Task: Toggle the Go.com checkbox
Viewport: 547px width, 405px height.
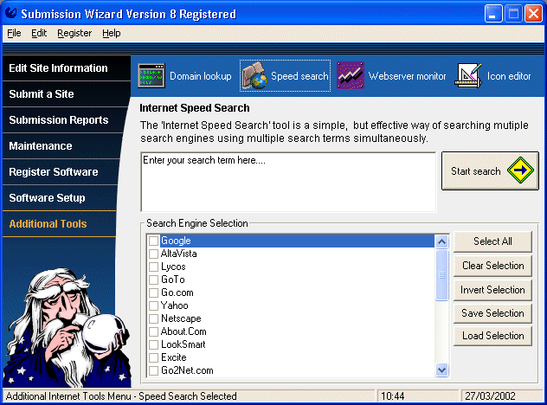Action: pyautogui.click(x=153, y=292)
